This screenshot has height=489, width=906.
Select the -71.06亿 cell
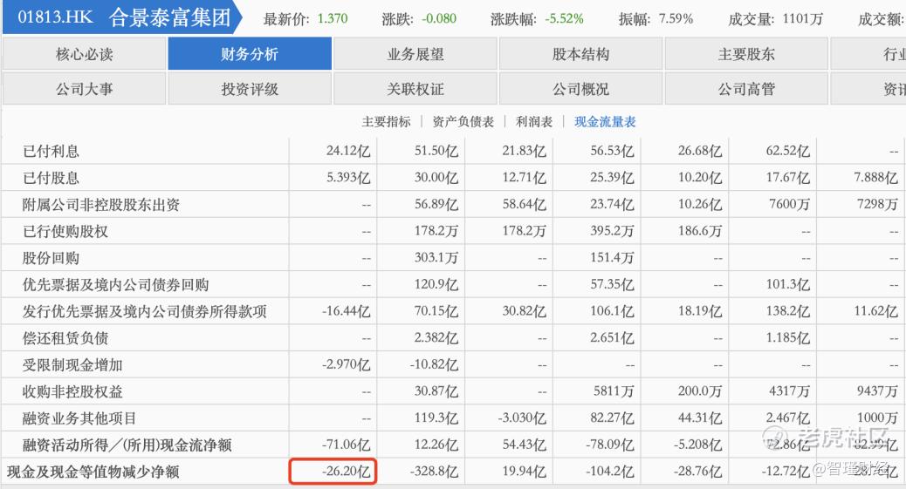point(347,445)
